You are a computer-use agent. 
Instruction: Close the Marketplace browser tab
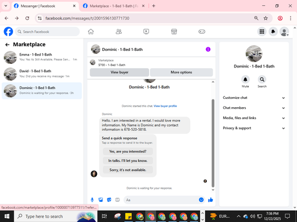tap(143, 6)
